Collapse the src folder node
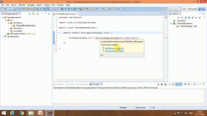 click(x=6, y=20)
